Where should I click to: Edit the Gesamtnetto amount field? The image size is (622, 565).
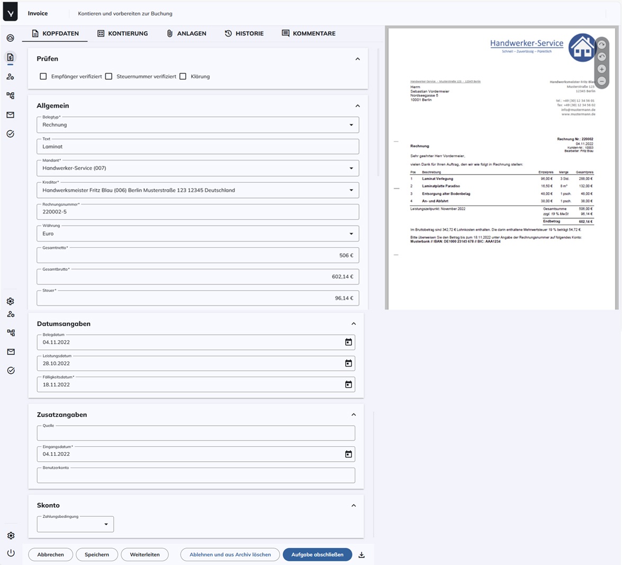[198, 255]
